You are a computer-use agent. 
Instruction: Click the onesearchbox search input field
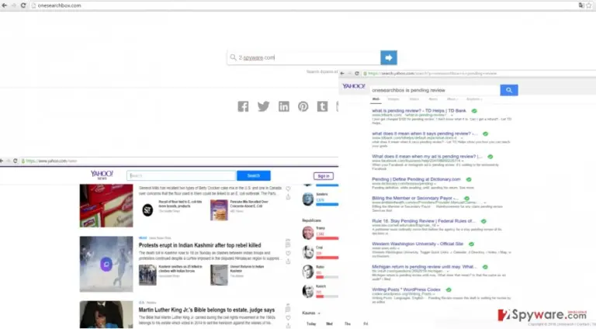(x=303, y=57)
